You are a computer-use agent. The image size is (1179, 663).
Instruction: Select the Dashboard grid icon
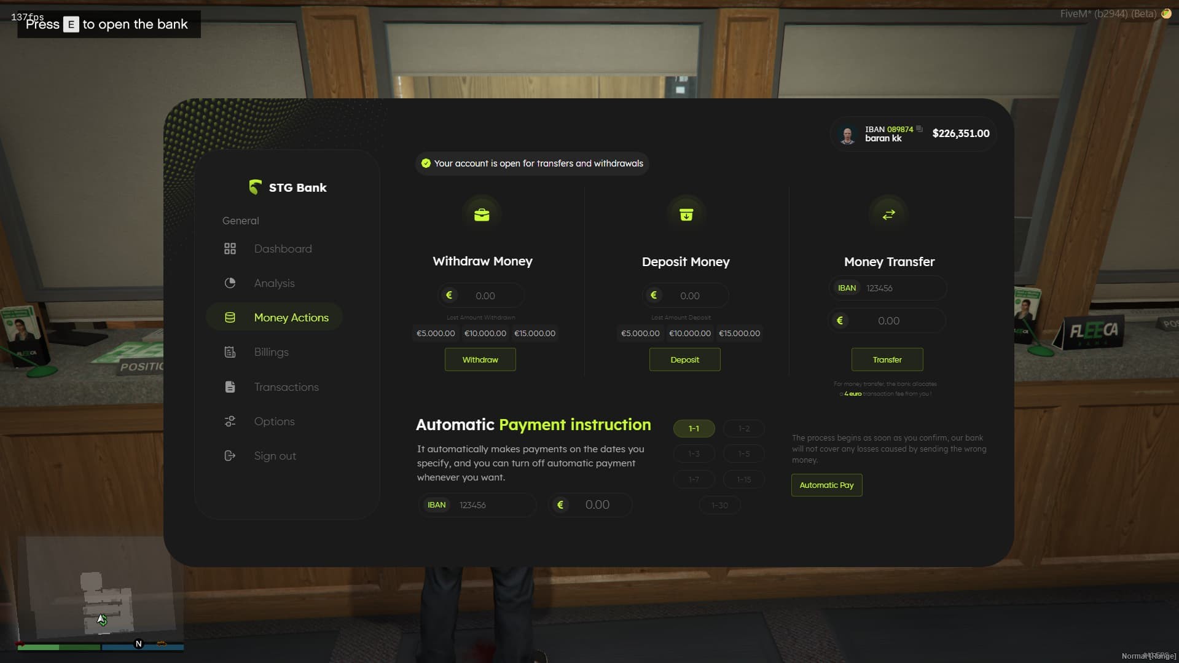tap(230, 248)
